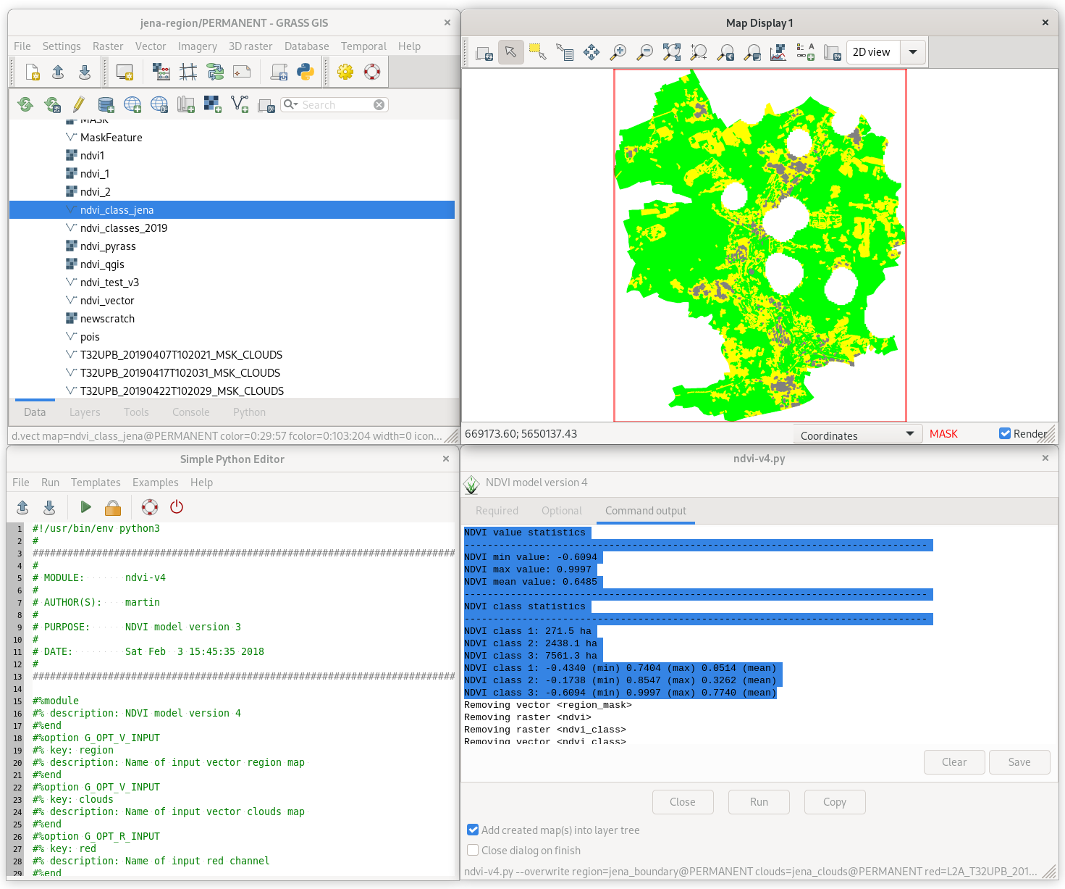
Task: Click the Close button in ndvi-v4.py dialog
Action: [683, 802]
